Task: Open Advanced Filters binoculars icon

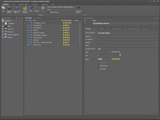Action: (79, 8)
